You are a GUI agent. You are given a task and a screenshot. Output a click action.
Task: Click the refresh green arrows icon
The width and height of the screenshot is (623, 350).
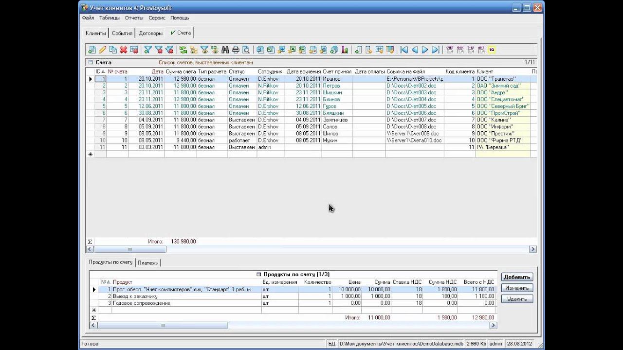[x=183, y=50]
